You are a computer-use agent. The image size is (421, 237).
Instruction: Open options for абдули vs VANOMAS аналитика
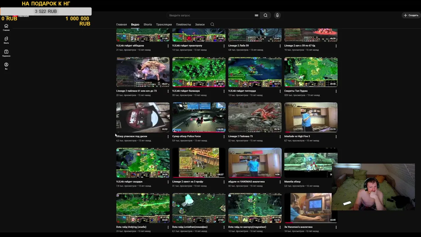click(x=280, y=182)
